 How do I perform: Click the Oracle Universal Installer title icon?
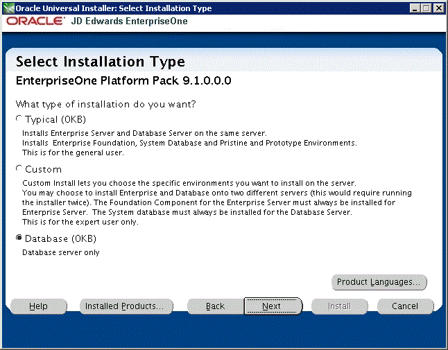click(x=8, y=8)
